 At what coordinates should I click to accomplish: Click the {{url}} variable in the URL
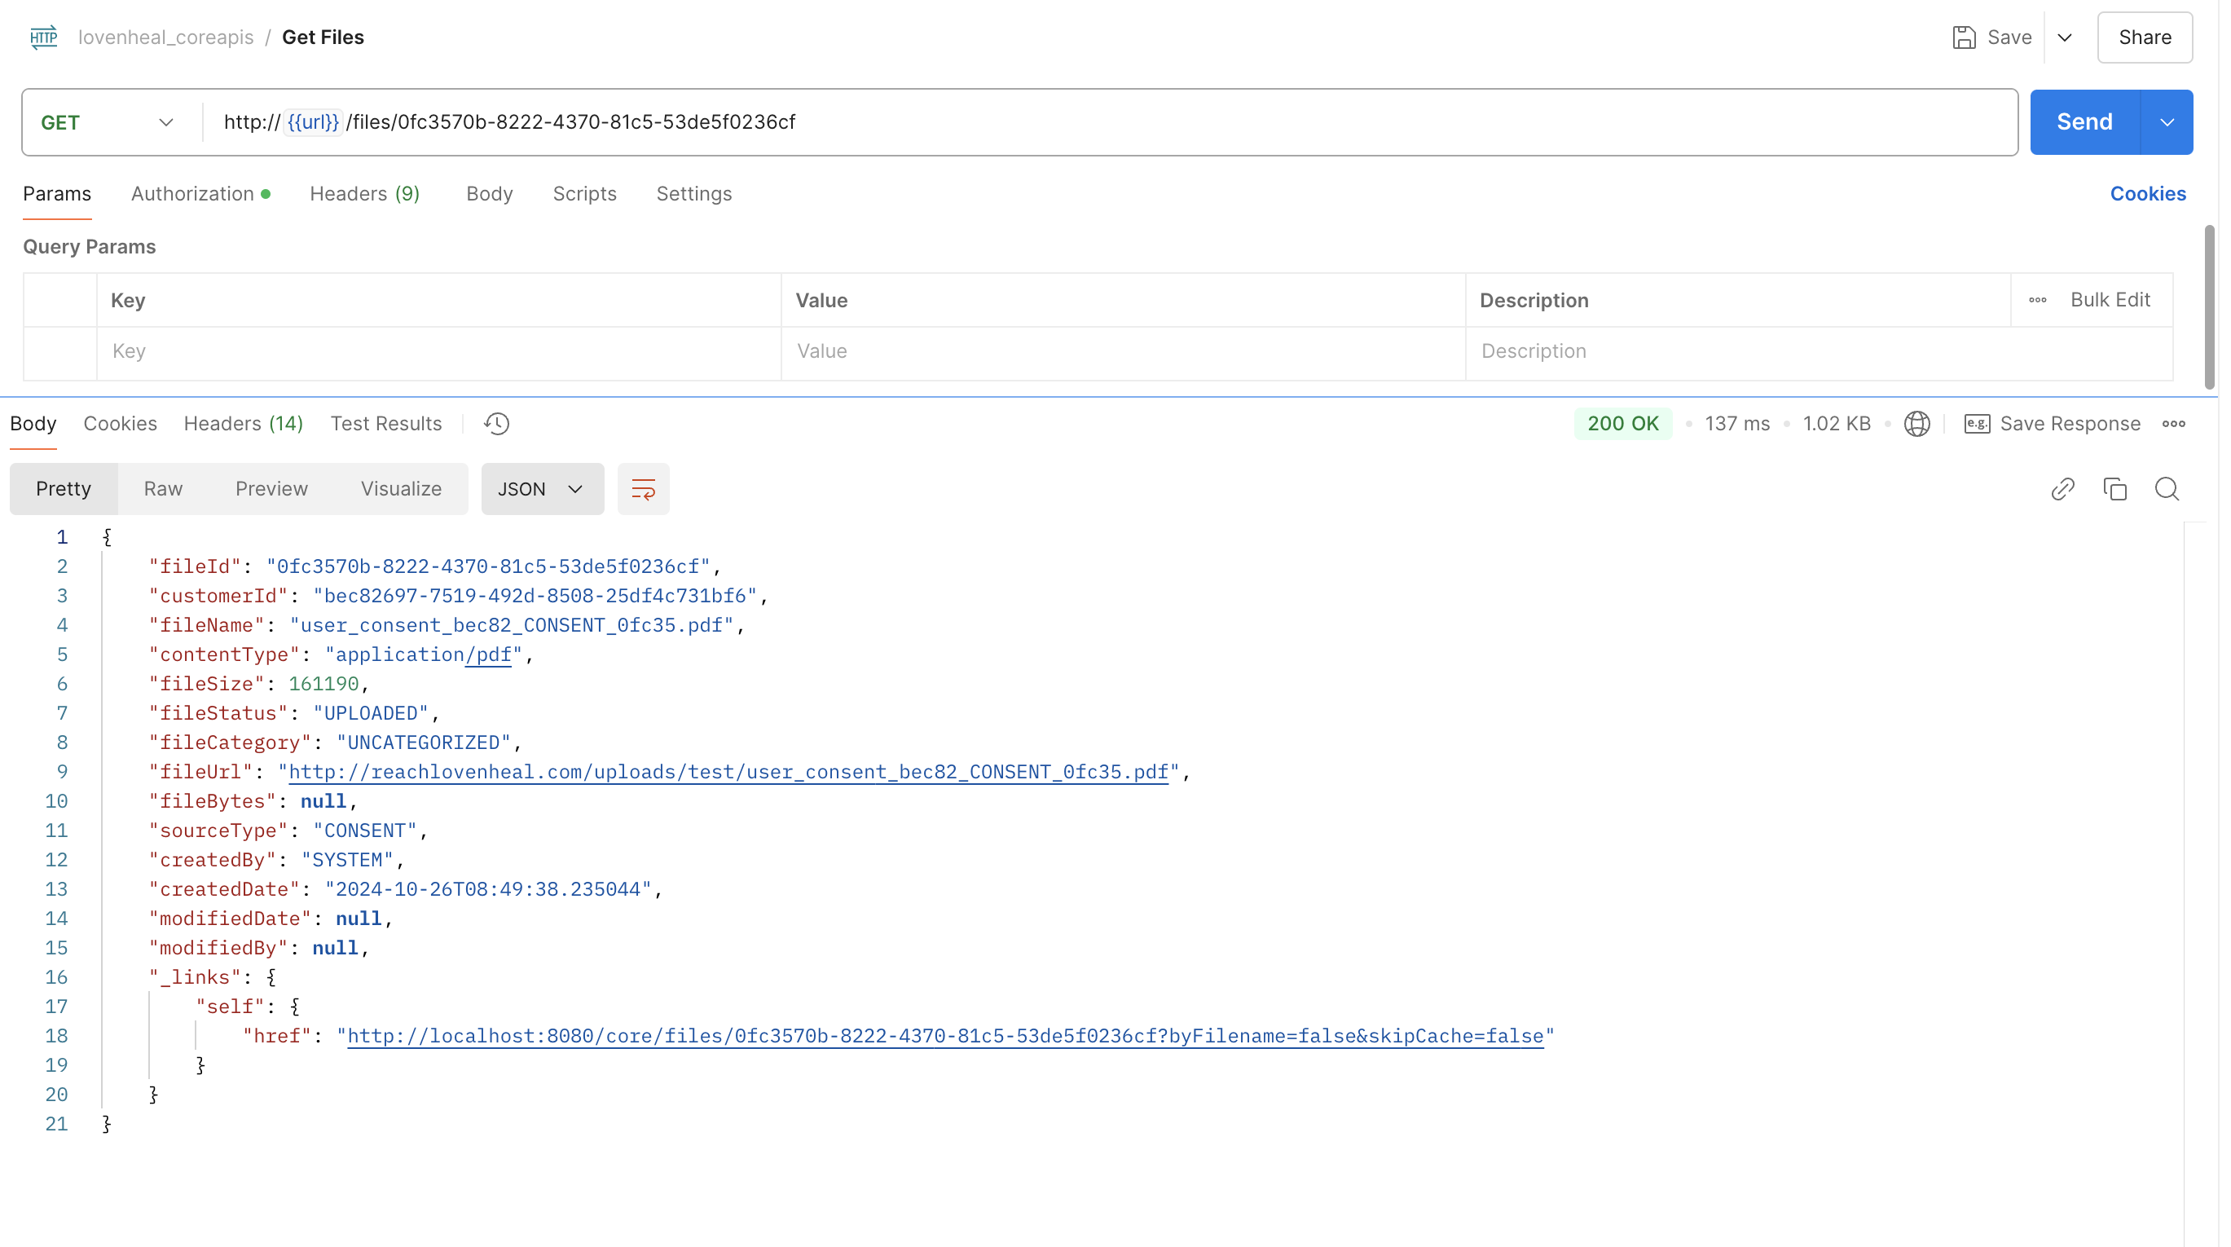313,122
